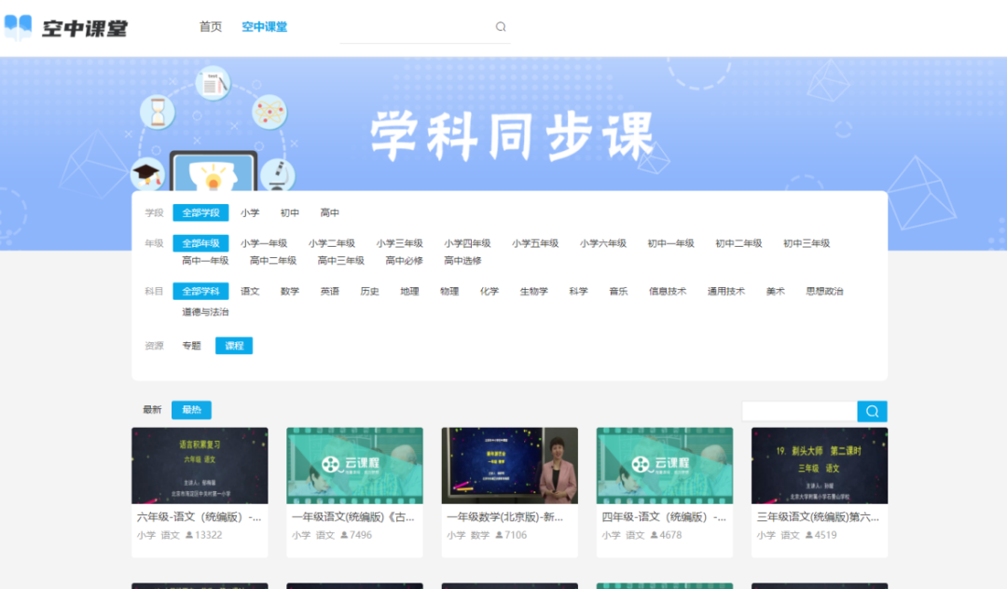Switch resource type to 专题

(x=191, y=346)
